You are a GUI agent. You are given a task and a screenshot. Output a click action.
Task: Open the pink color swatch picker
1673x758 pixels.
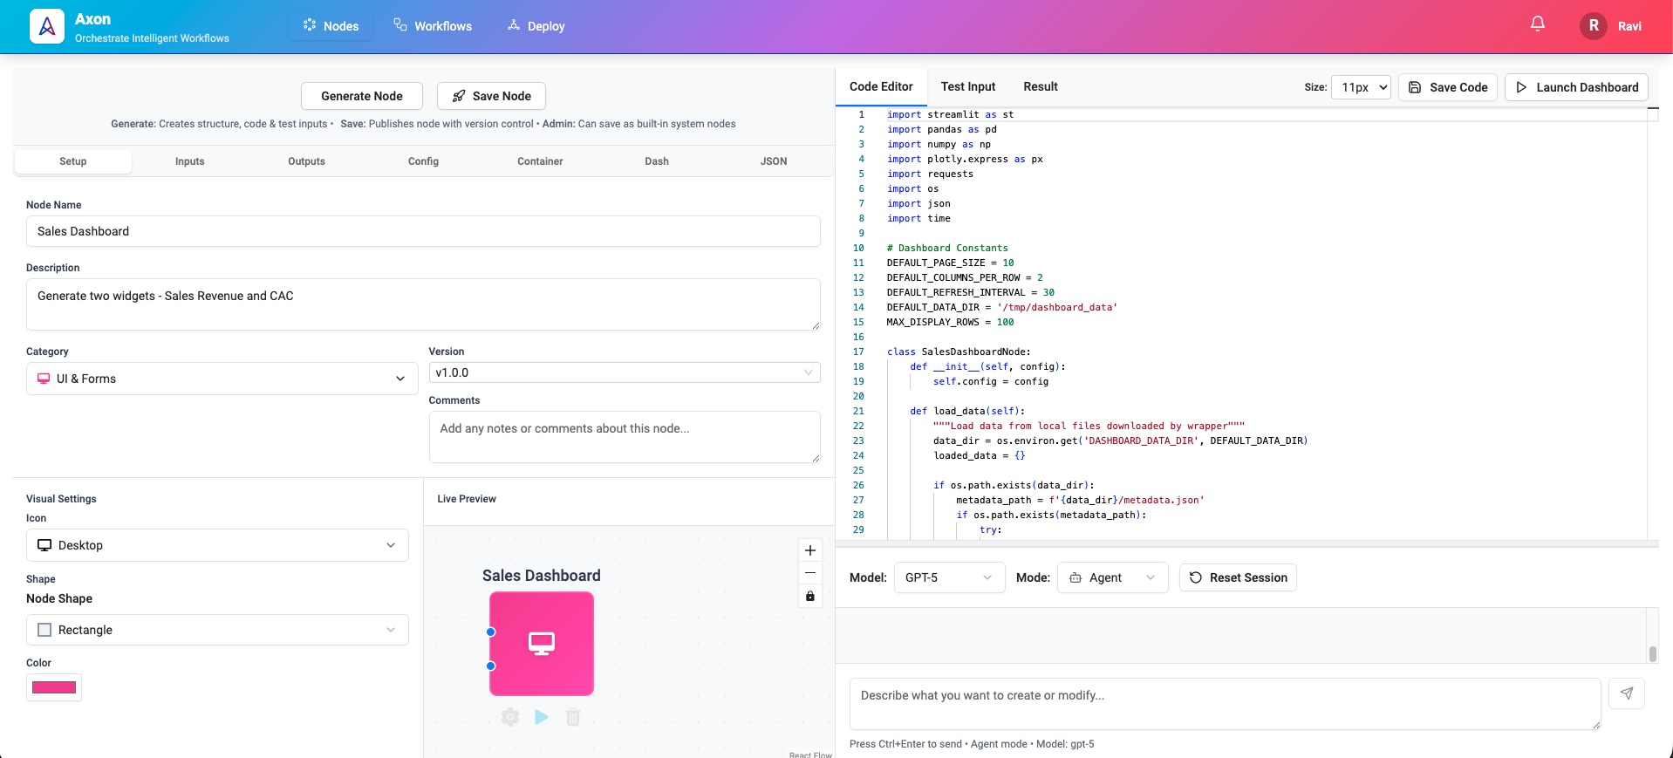click(54, 687)
